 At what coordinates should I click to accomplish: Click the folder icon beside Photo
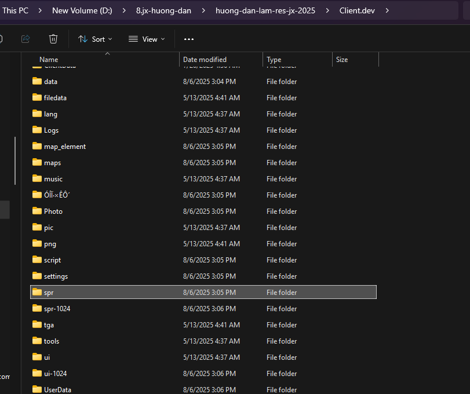[37, 211]
